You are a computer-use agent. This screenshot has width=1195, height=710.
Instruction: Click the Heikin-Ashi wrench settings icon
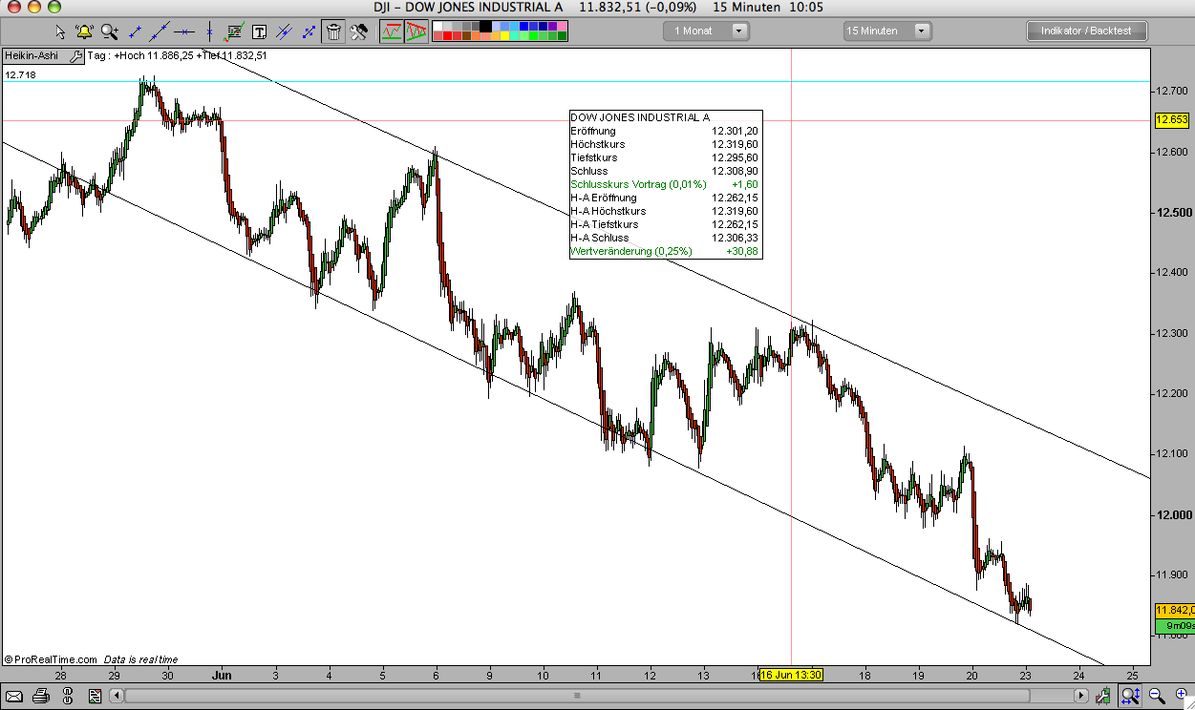(75, 56)
